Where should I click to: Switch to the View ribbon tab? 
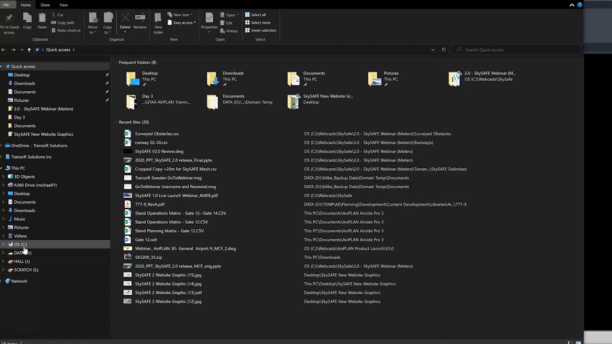point(64,5)
